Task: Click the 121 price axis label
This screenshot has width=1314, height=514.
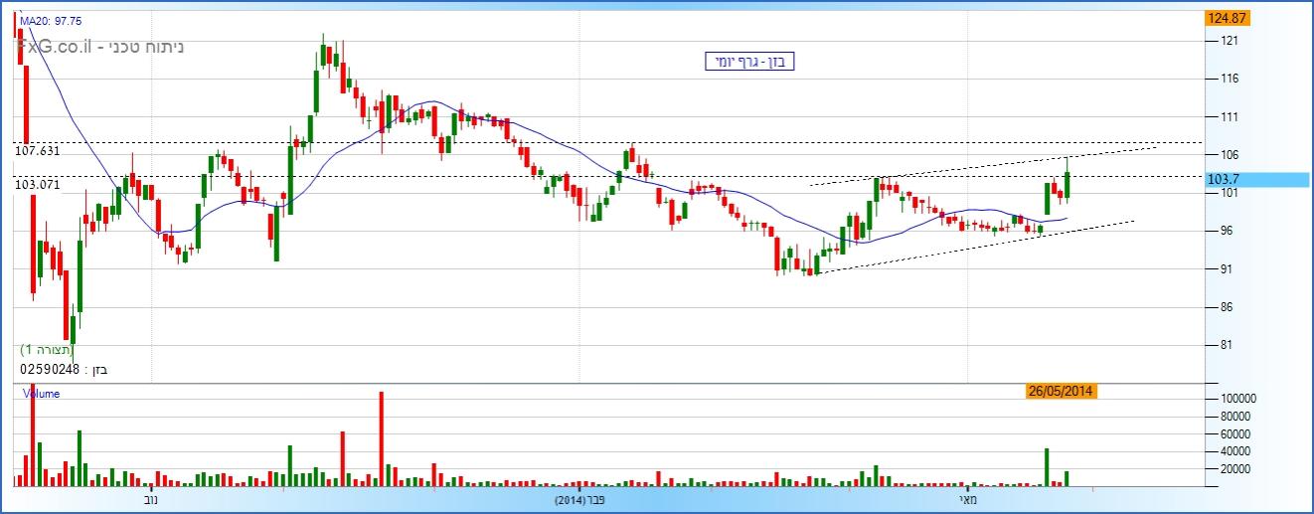Action: pos(1229,41)
